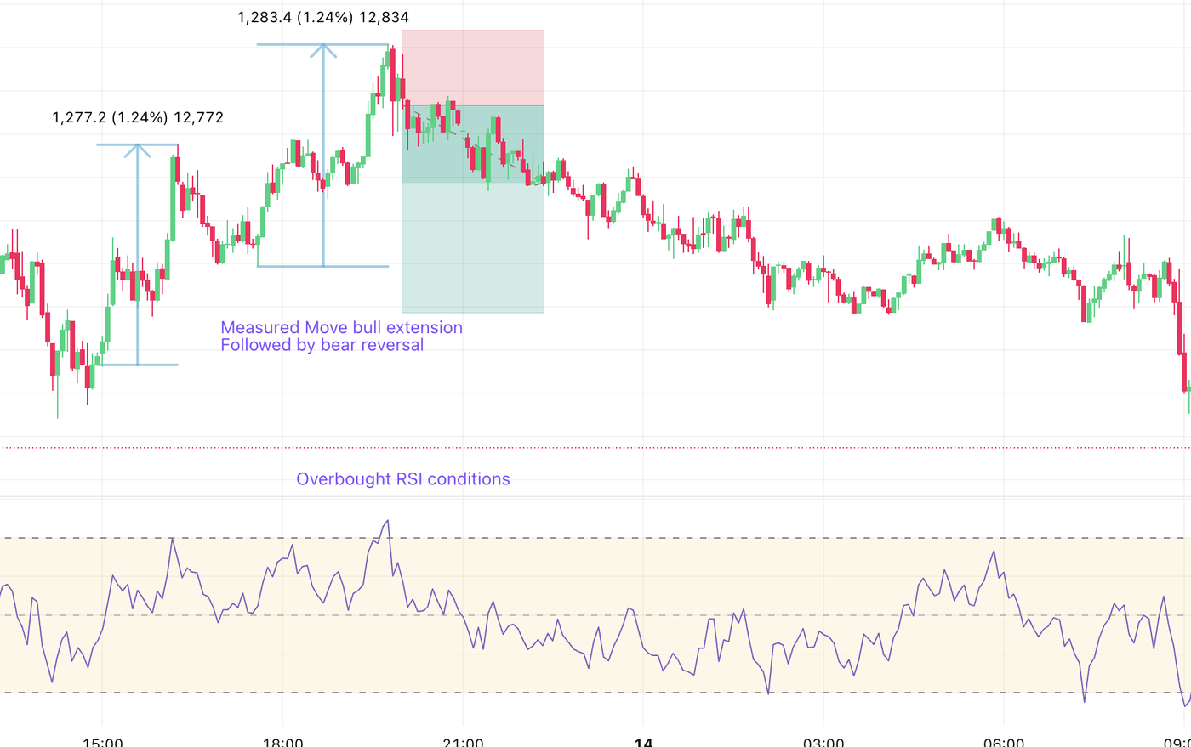Click the "Measured Move bull extension" annotation text
The image size is (1191, 747).
point(341,327)
